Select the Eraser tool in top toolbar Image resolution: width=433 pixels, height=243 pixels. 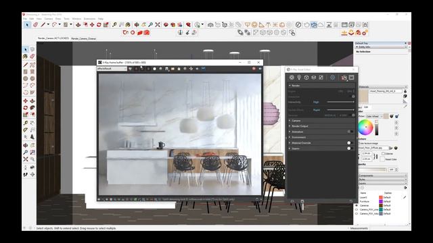tap(35, 25)
